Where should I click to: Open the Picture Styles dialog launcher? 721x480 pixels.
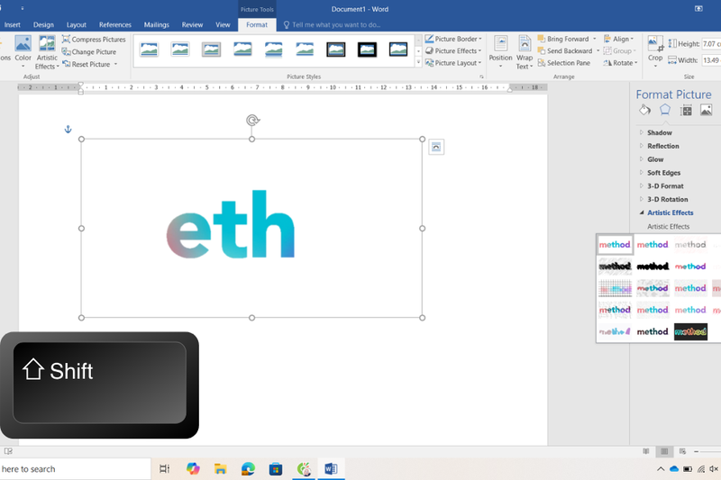[x=481, y=77]
